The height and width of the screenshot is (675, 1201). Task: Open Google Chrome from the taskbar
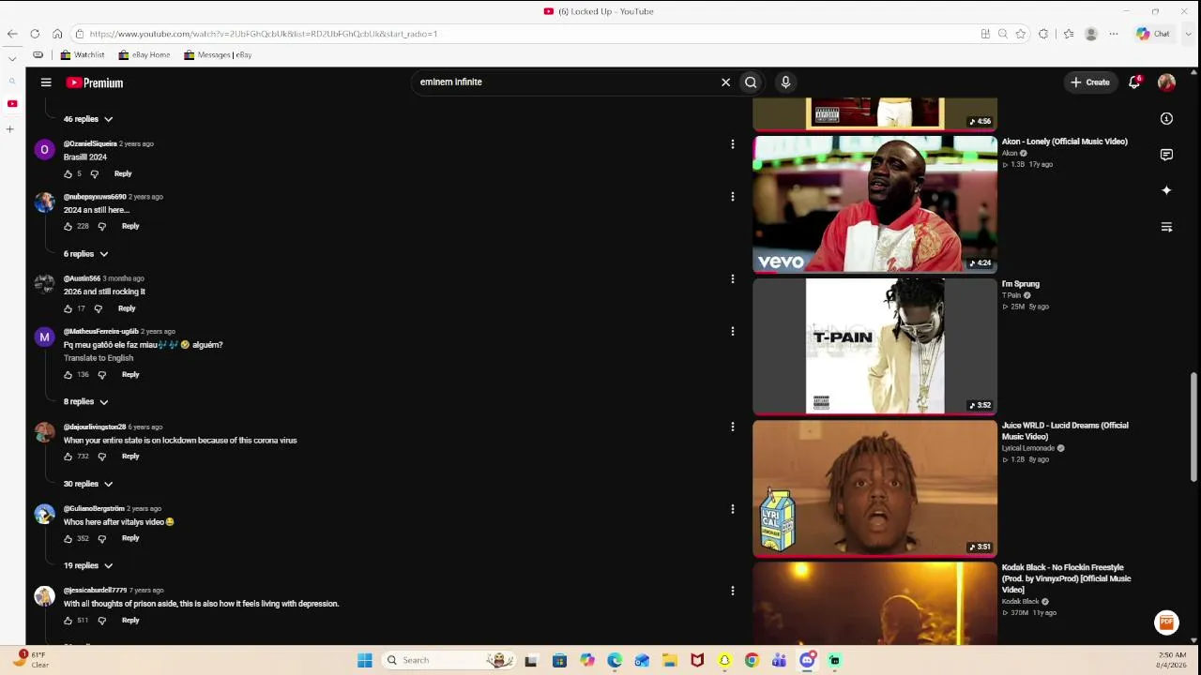click(752, 660)
